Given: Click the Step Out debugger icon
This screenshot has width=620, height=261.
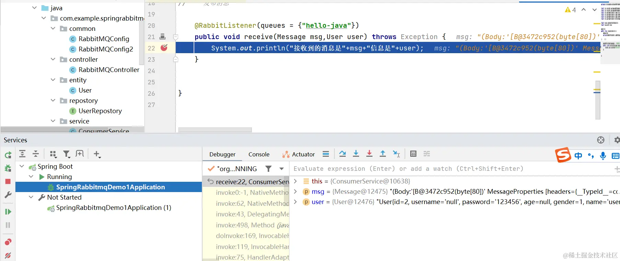Looking at the screenshot, I should click(383, 154).
